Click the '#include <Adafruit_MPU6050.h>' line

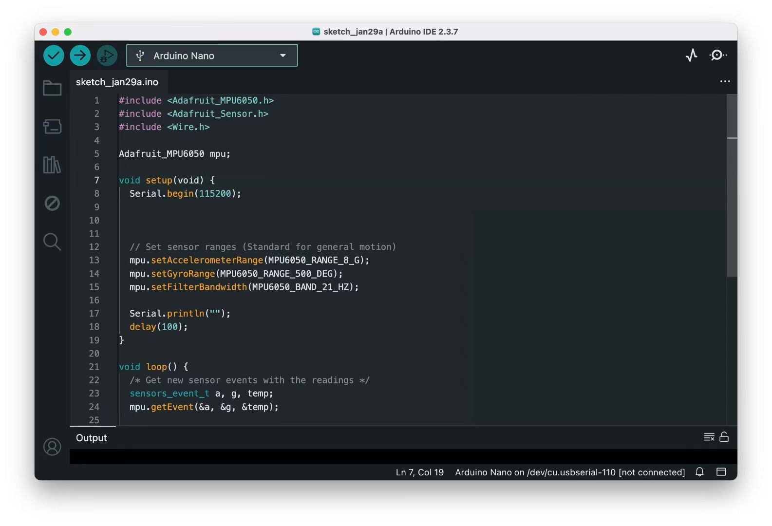[x=196, y=100]
